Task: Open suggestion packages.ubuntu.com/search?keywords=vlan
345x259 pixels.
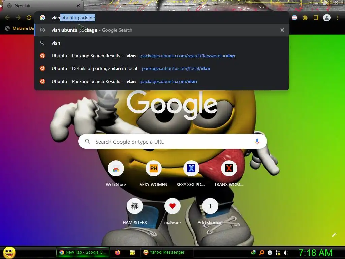Action: (161, 56)
